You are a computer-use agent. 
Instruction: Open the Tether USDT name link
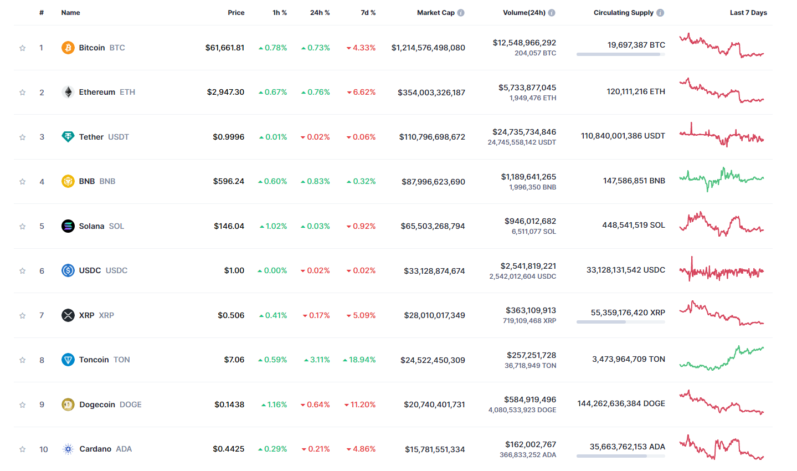104,137
